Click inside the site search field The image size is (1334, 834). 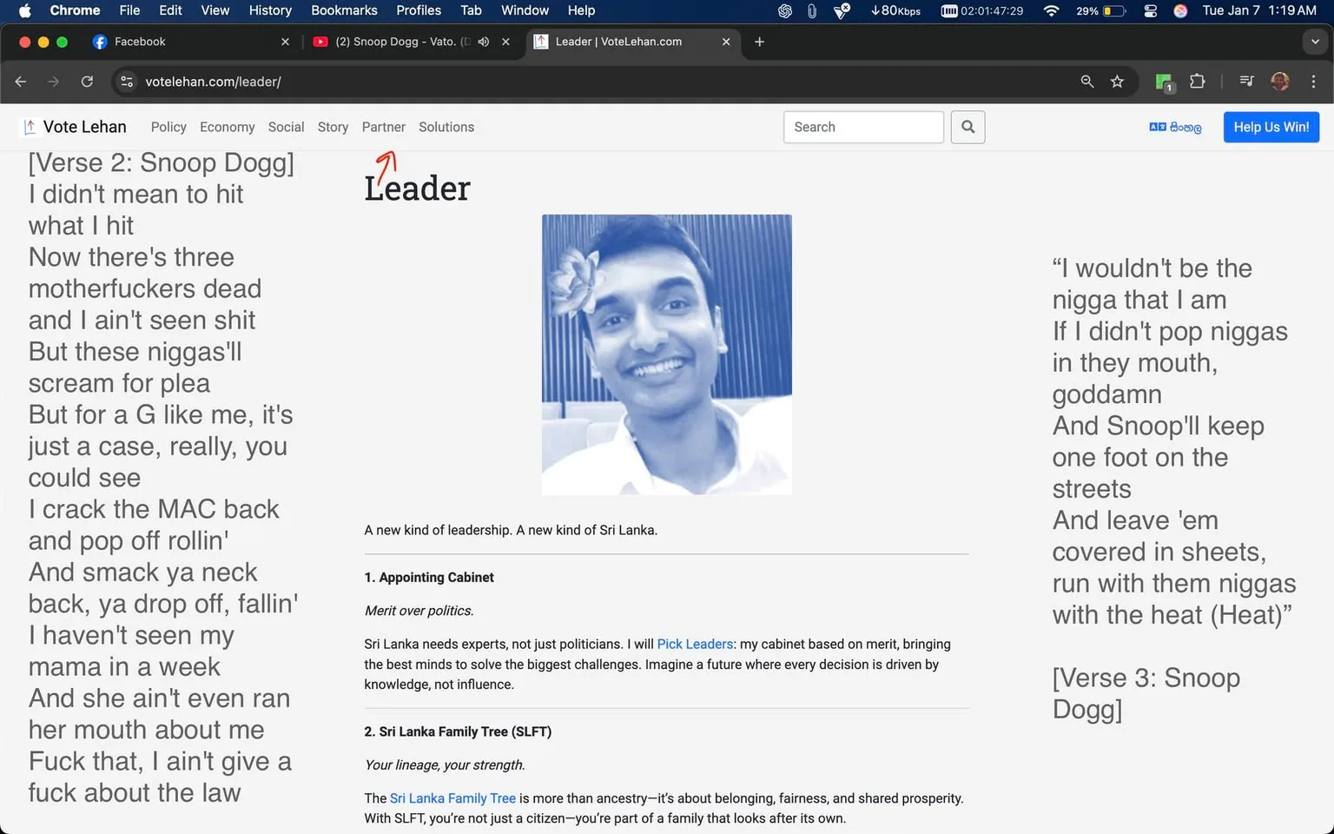pos(862,127)
